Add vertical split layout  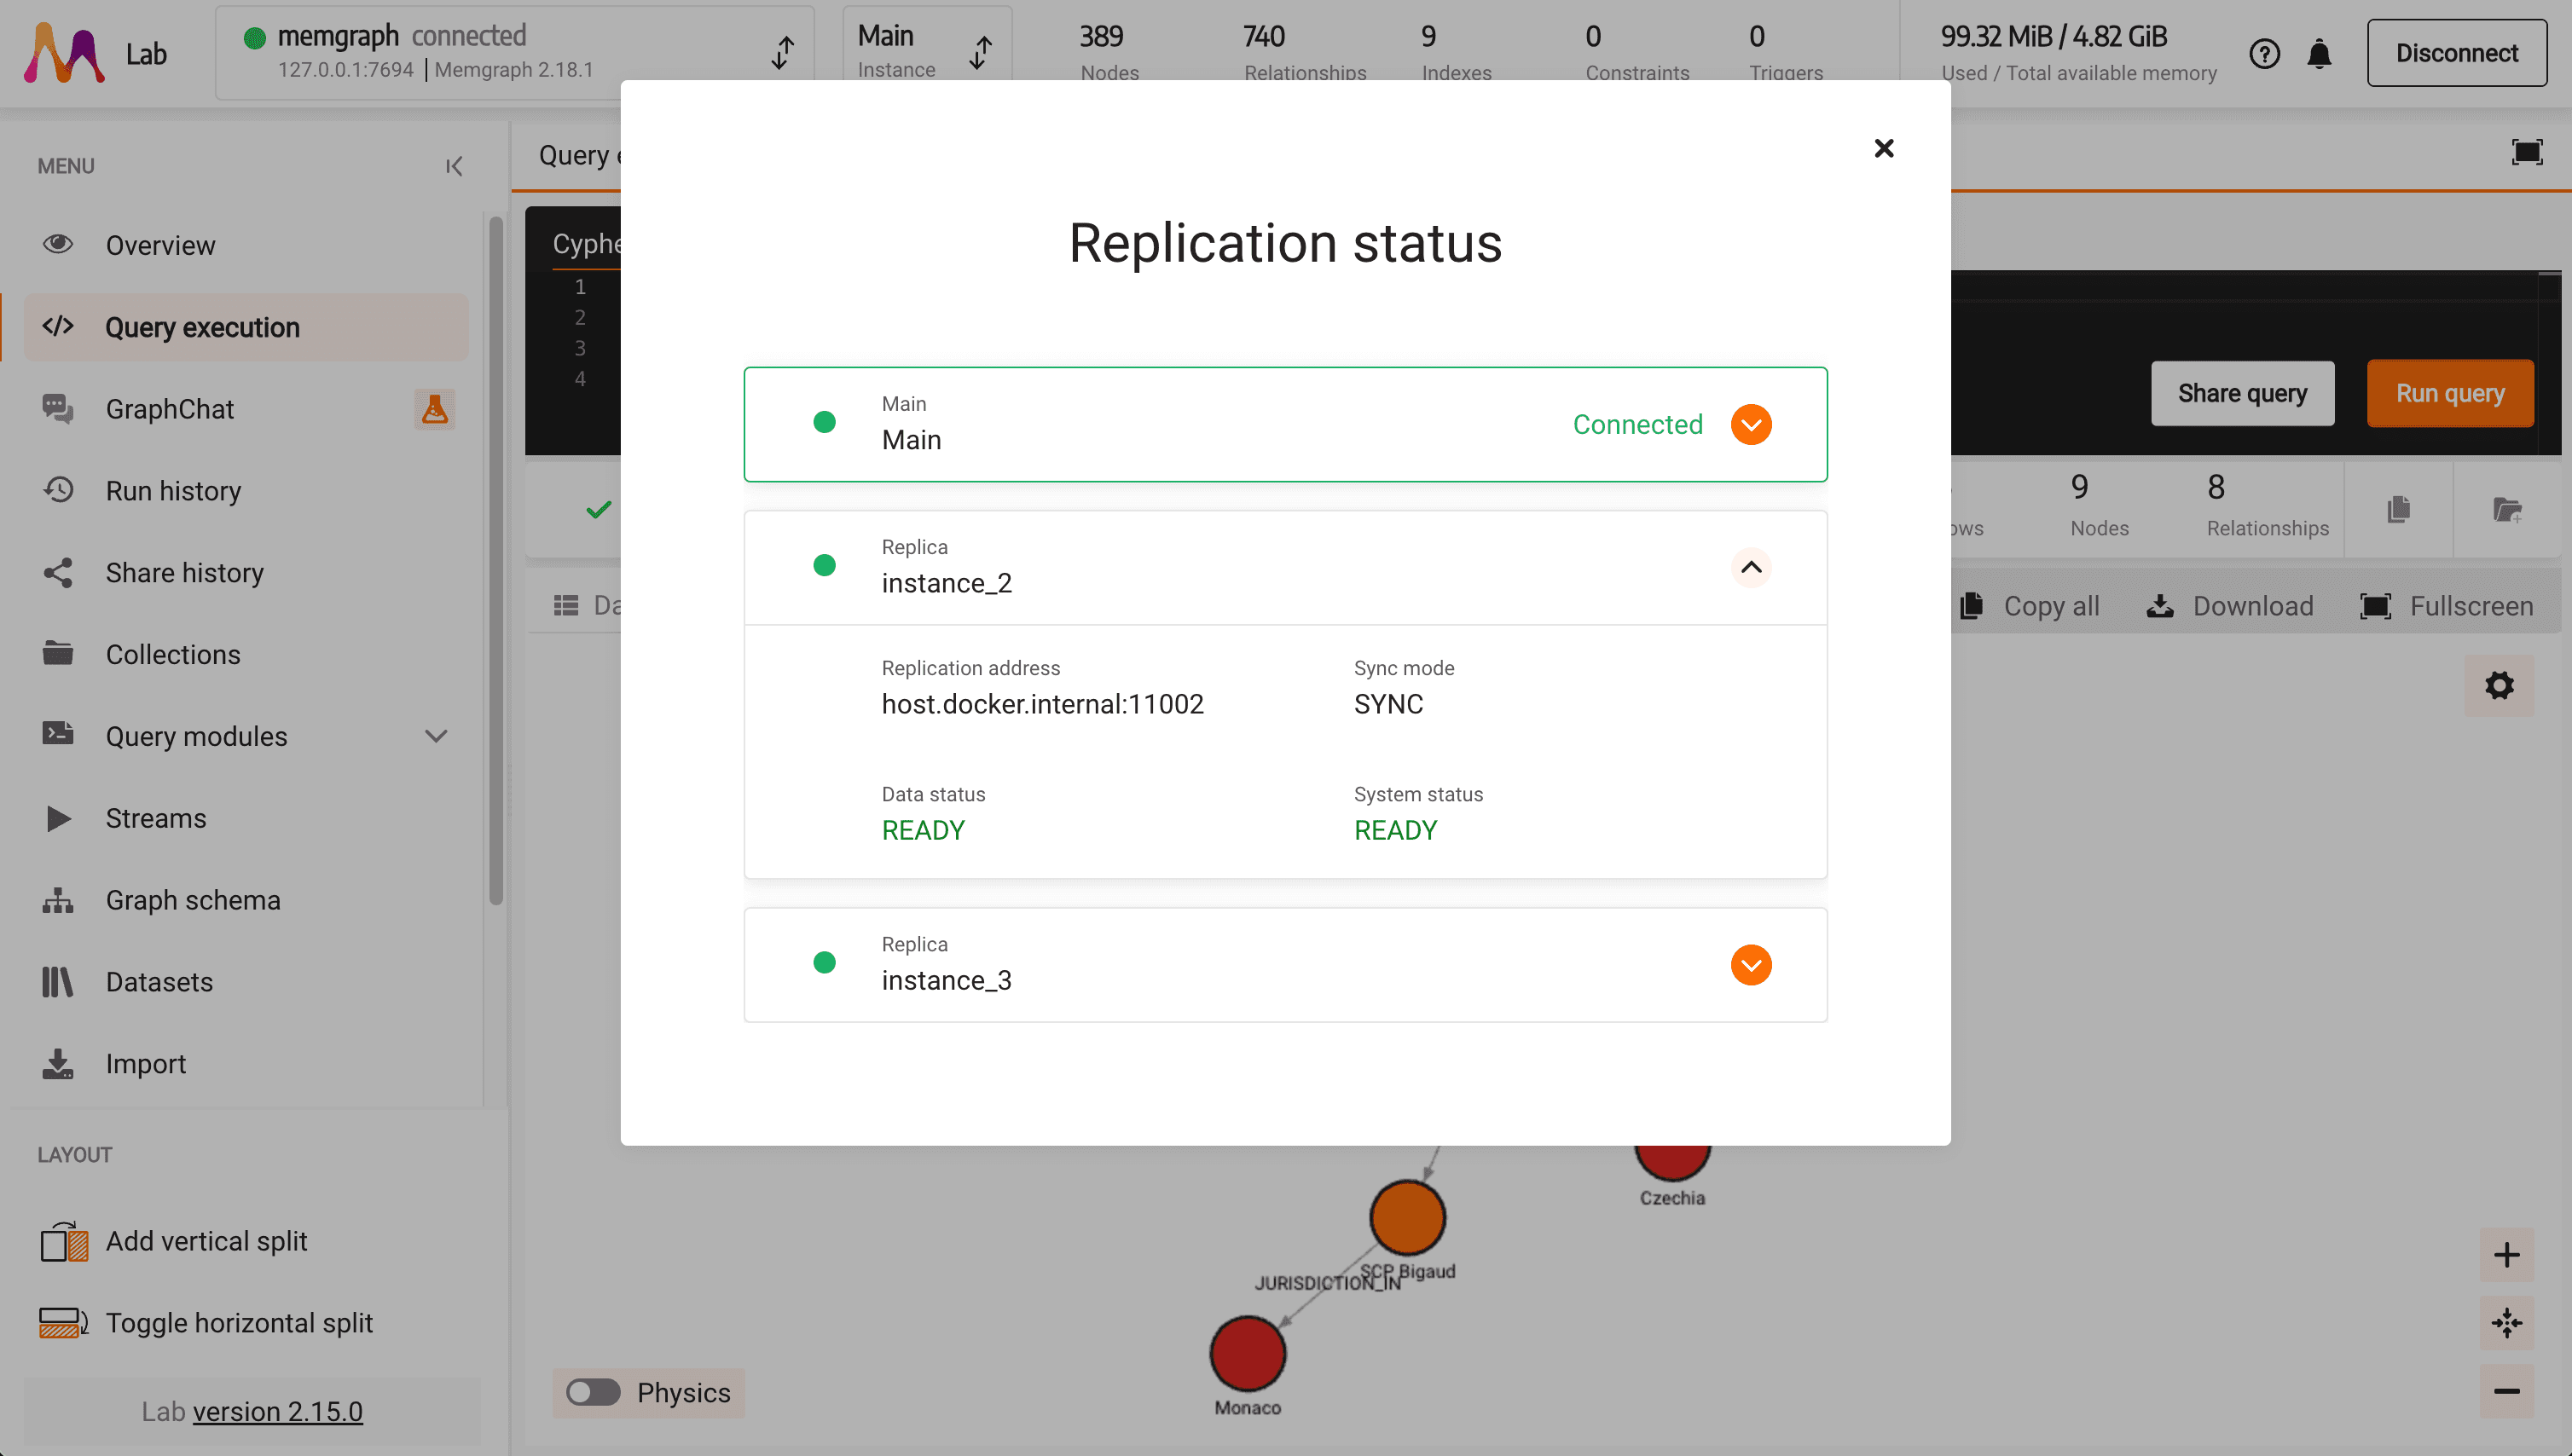pyautogui.click(x=174, y=1241)
